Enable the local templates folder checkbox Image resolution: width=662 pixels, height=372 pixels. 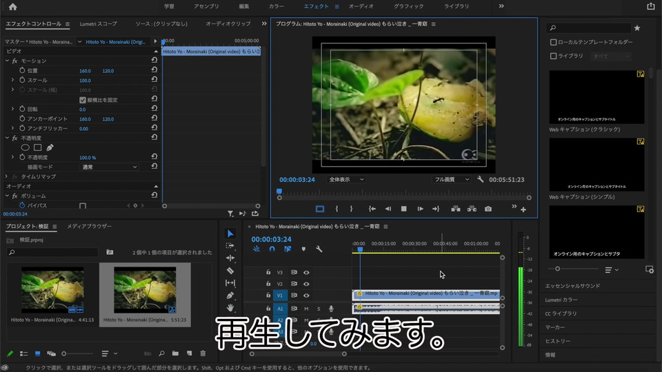553,42
